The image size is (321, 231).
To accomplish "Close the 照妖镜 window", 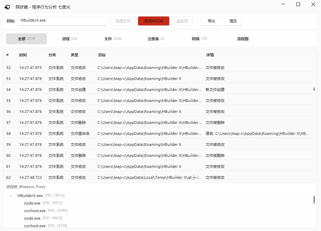I will pos(313,4).
